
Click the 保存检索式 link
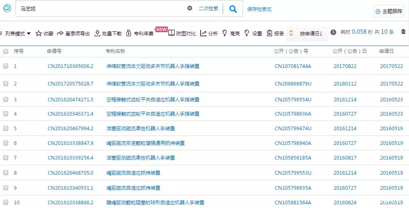(x=259, y=9)
